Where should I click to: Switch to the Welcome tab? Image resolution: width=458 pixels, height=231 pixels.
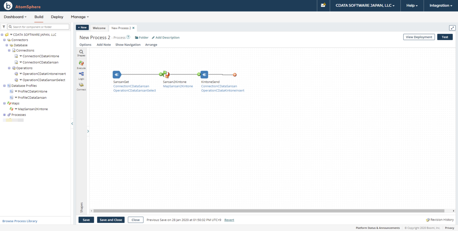point(99,28)
